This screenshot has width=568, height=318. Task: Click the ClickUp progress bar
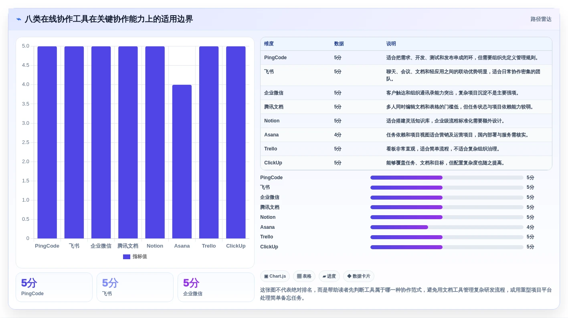[x=447, y=247]
